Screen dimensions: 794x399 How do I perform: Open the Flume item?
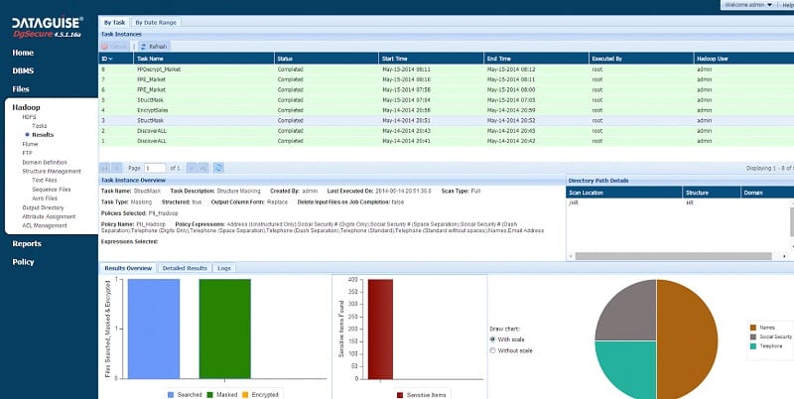[x=30, y=144]
